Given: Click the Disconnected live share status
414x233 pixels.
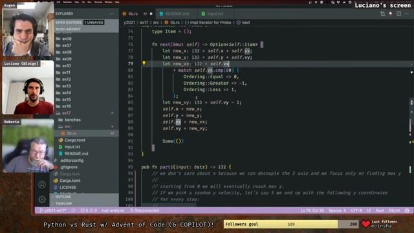Looking at the screenshot, I should [x=144, y=210].
